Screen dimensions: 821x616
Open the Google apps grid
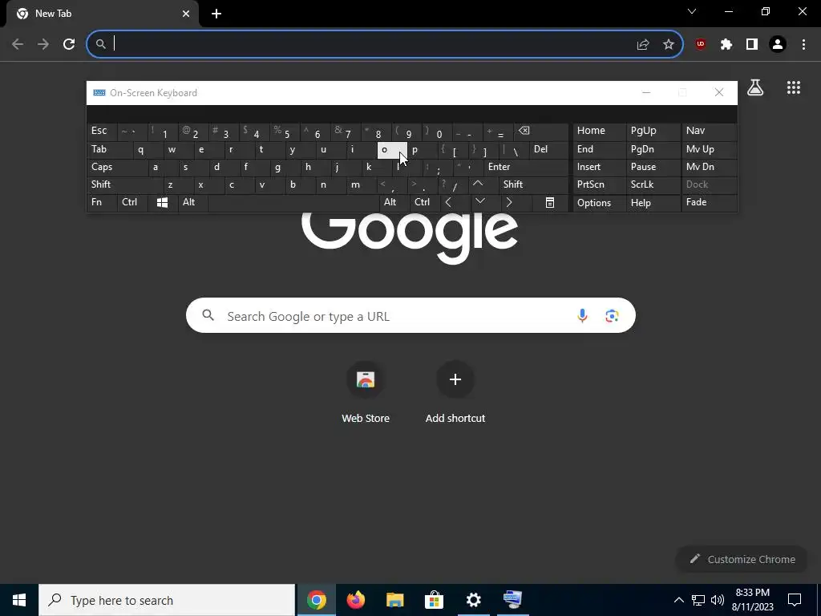[794, 87]
